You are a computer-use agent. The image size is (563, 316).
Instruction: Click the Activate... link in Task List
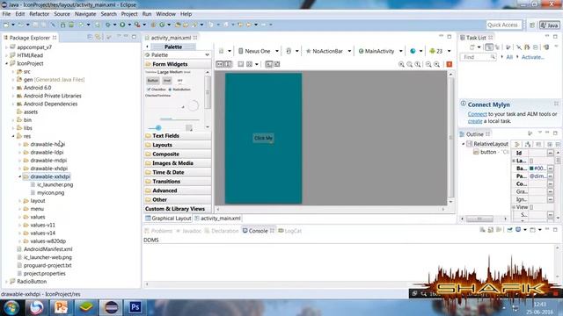[533, 57]
